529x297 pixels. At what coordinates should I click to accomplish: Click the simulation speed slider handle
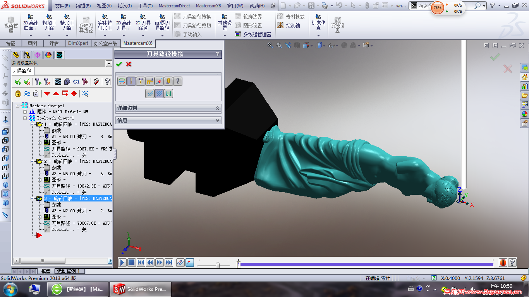pos(217,265)
